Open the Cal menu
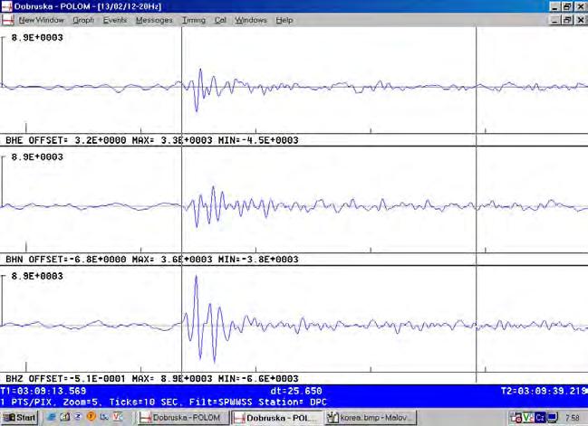The width and height of the screenshot is (588, 426). 220,20
